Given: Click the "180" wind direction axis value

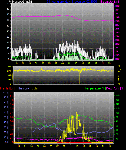Looking at the screenshot, I should click(x=9, y=75).
